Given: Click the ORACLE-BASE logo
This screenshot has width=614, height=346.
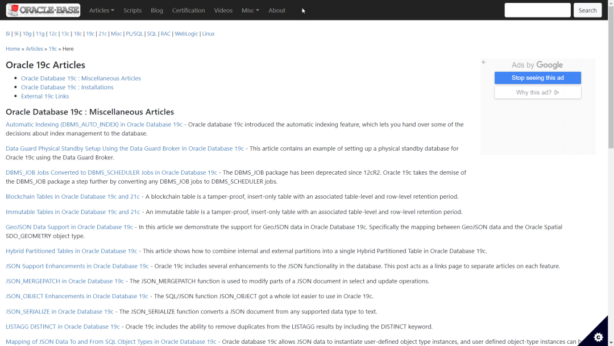Looking at the screenshot, I should pyautogui.click(x=43, y=10).
